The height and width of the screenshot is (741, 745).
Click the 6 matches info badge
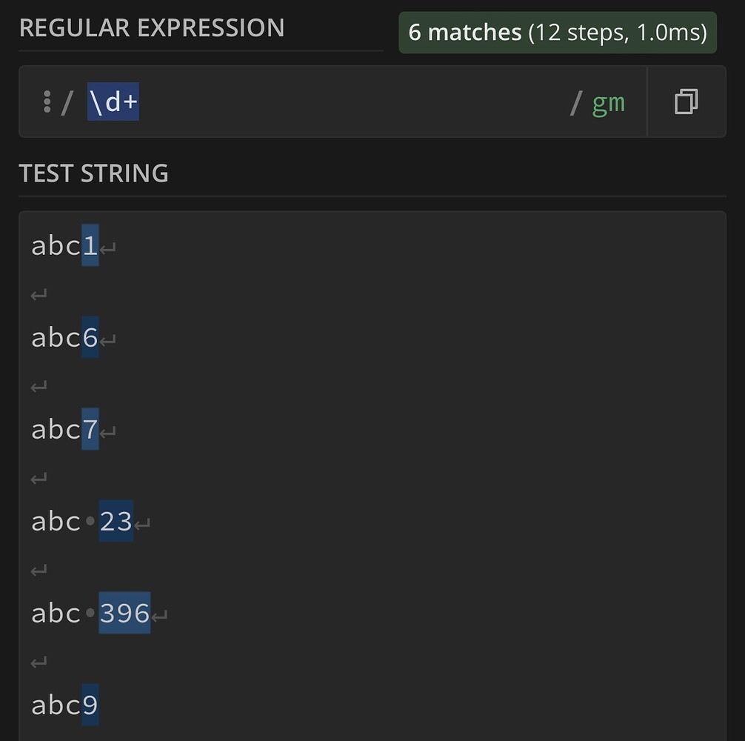click(x=558, y=33)
